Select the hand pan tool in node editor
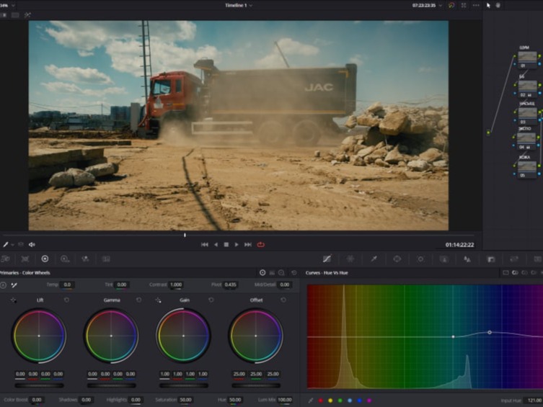 pyautogui.click(x=498, y=5)
